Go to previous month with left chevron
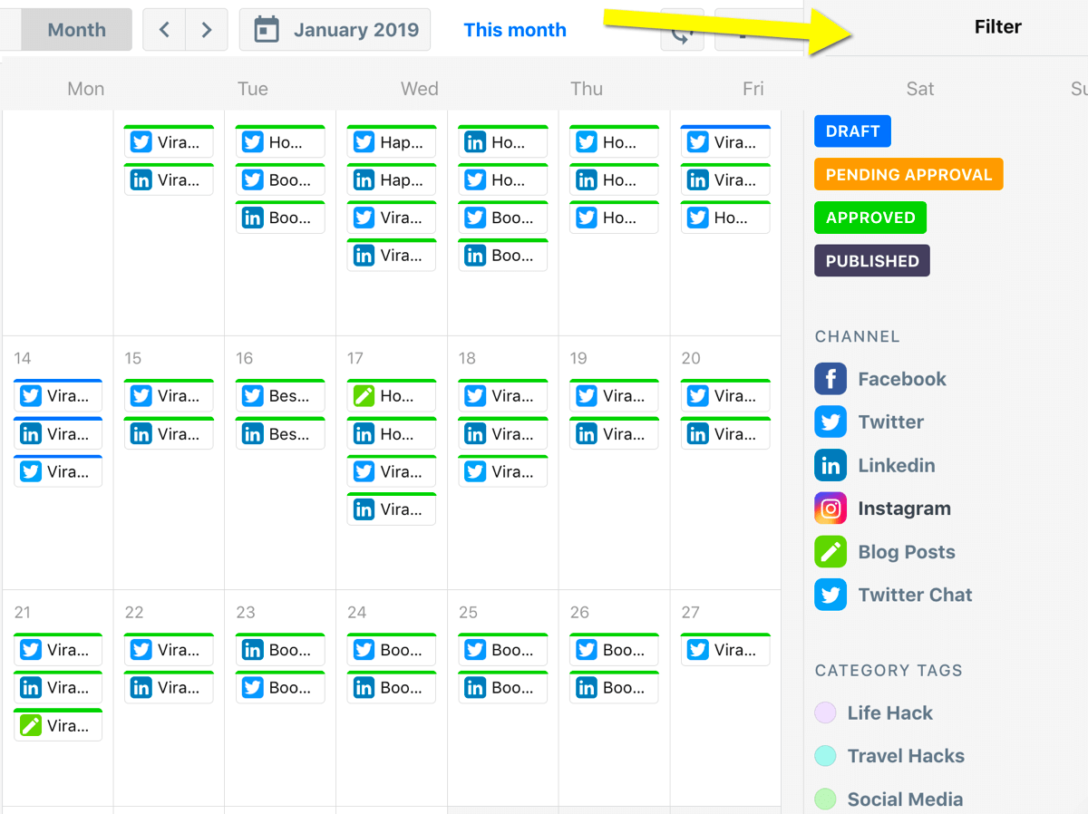The height and width of the screenshot is (814, 1088). coord(164,30)
